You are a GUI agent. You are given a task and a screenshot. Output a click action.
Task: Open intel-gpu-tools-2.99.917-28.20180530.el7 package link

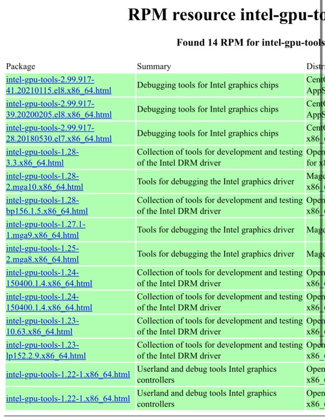click(x=59, y=133)
